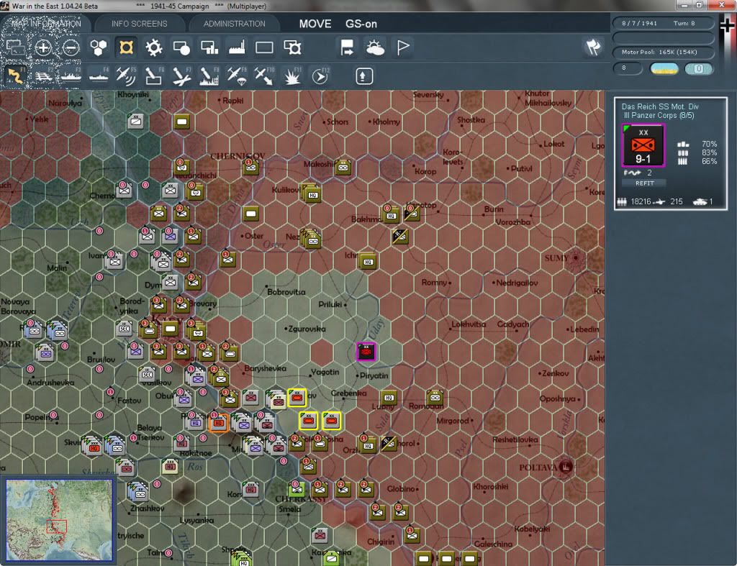Click the Zenkov town label
Image resolution: width=737 pixels, height=566 pixels.
555,373
